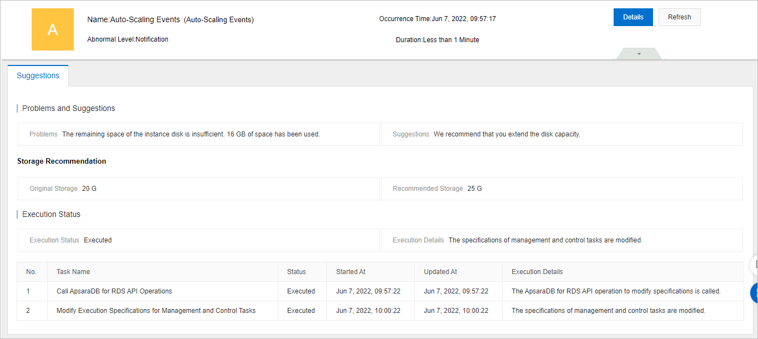This screenshot has width=758, height=339.
Task: Click the "Duration:Less than 1 Minute" text
Action: coord(438,40)
